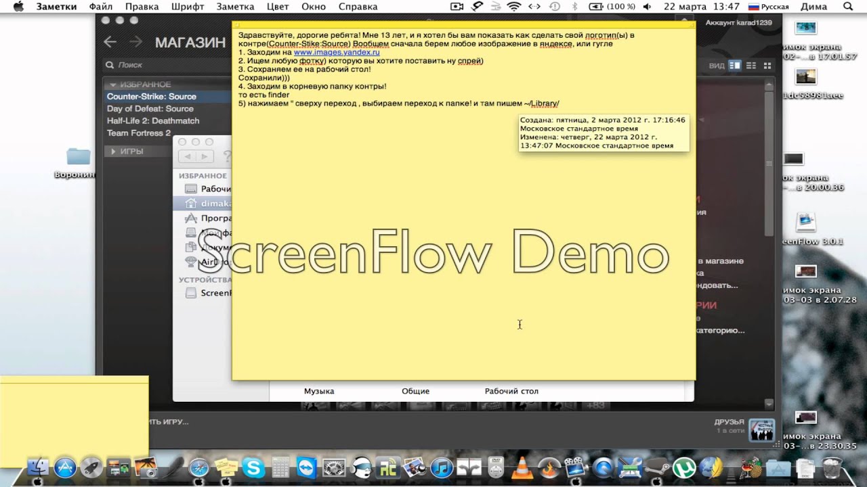
Task: Open ScreenFlow from the Dock
Action: [x=575, y=468]
